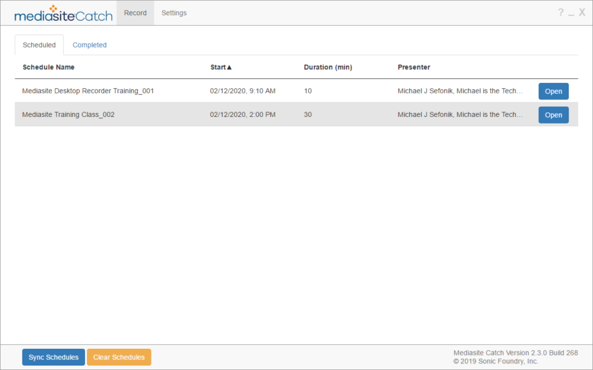
Task: Open the Settings menu
Action: pos(174,13)
